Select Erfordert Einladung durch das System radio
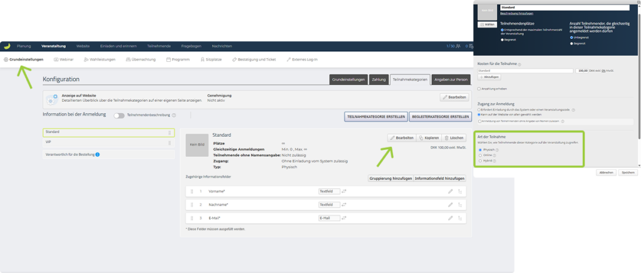Viewport: 641px width, 273px height. [x=479, y=110]
